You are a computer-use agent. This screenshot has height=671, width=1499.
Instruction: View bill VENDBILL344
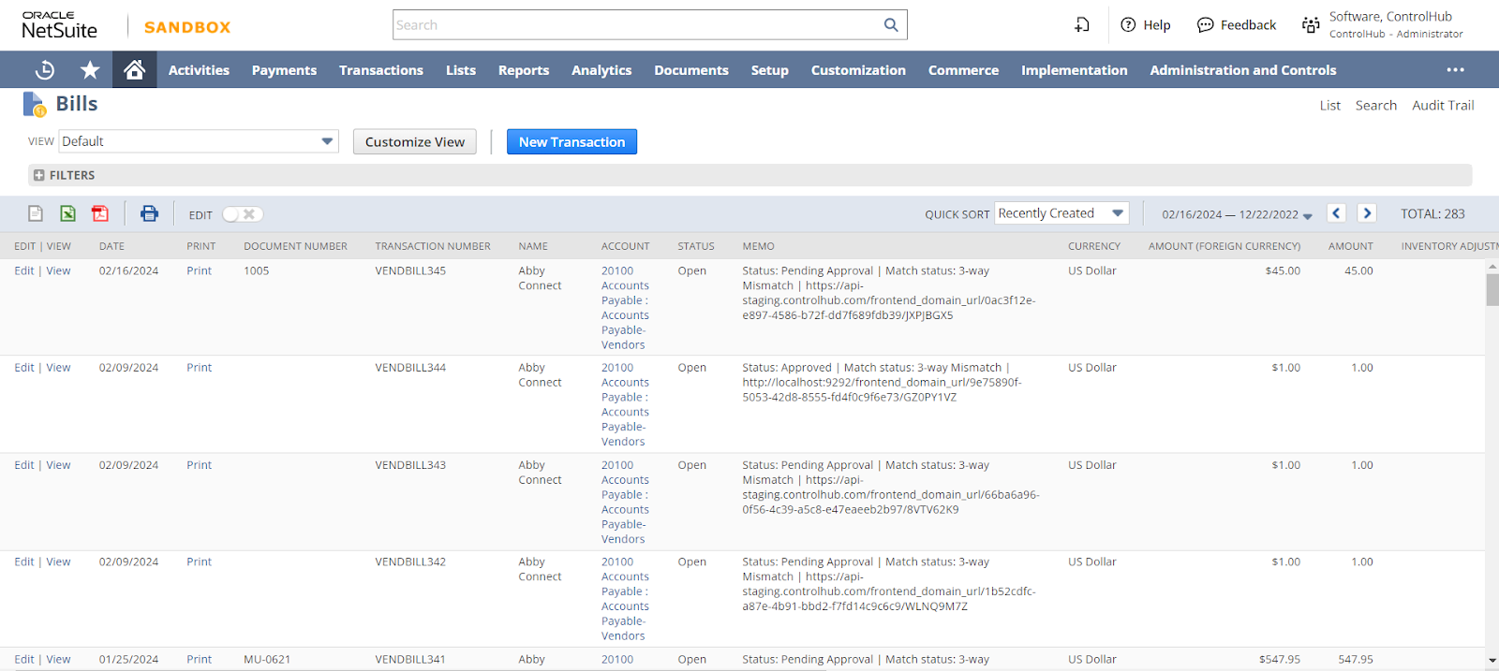[x=58, y=368]
